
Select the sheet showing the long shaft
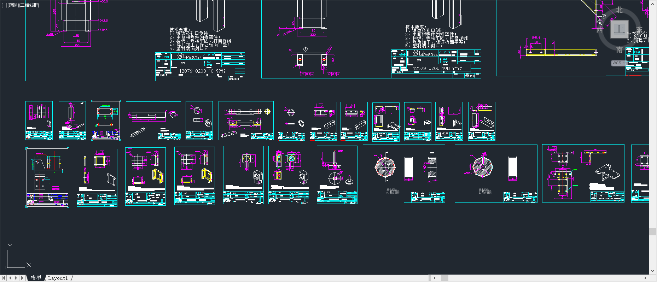153,121
